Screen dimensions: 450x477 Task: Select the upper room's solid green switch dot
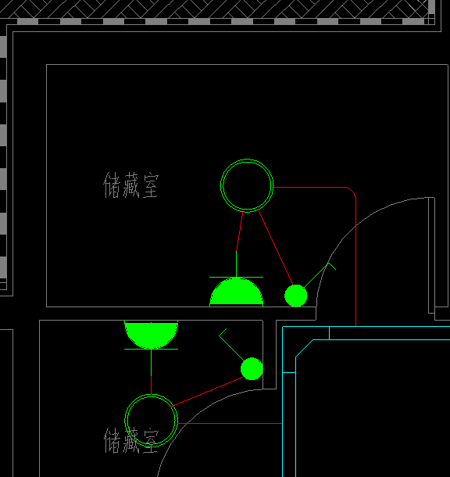pos(295,296)
